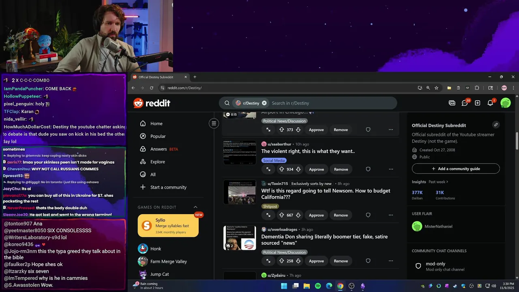Click the Advertise AD icon in Reddit header
The width and height of the screenshot is (519, 292).
[x=452, y=103]
